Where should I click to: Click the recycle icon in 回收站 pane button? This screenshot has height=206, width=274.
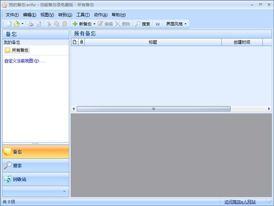click(8, 179)
